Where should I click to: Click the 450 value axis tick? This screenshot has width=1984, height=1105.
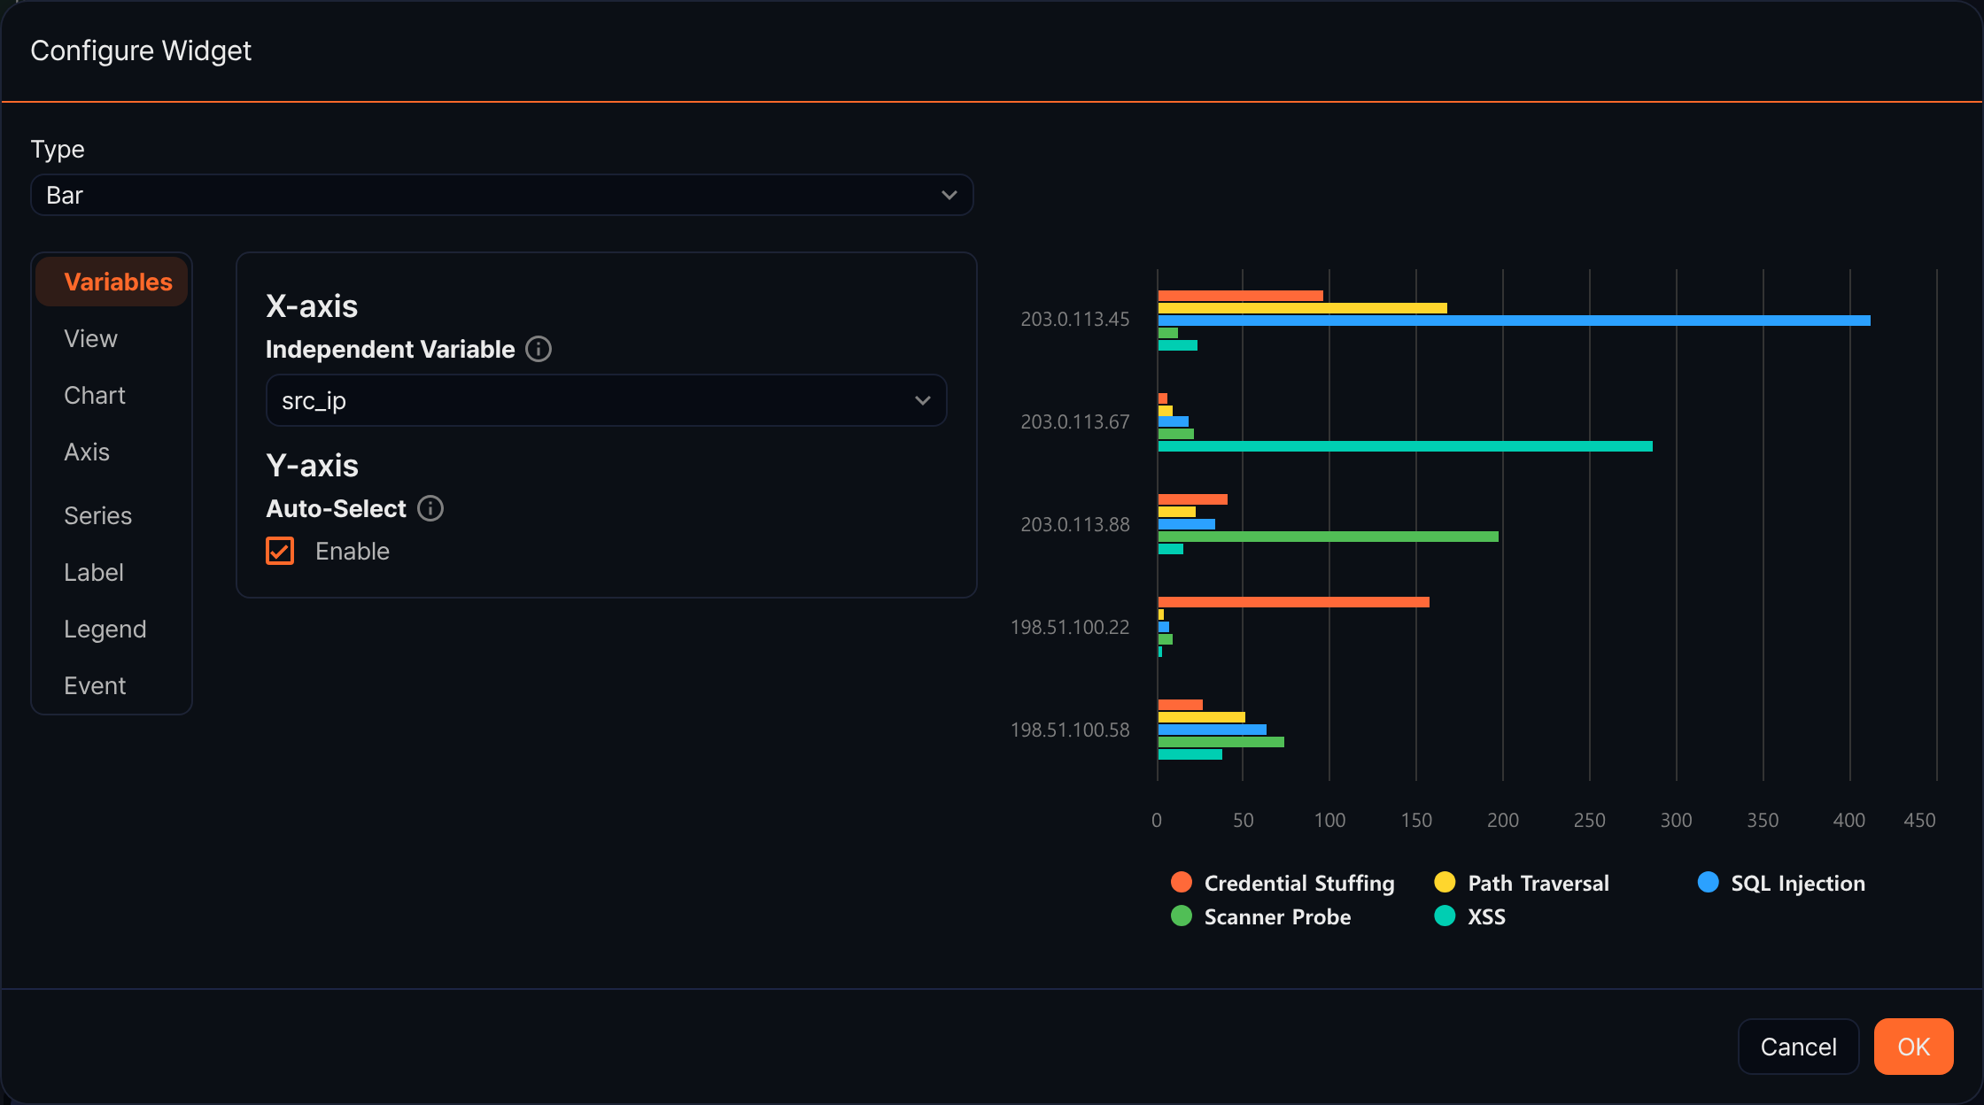point(1919,820)
